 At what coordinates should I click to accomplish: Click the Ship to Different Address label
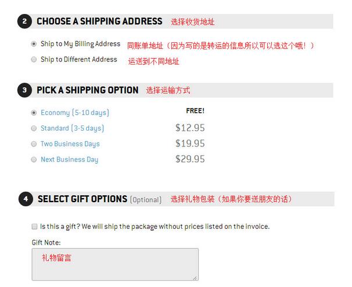[79, 59]
